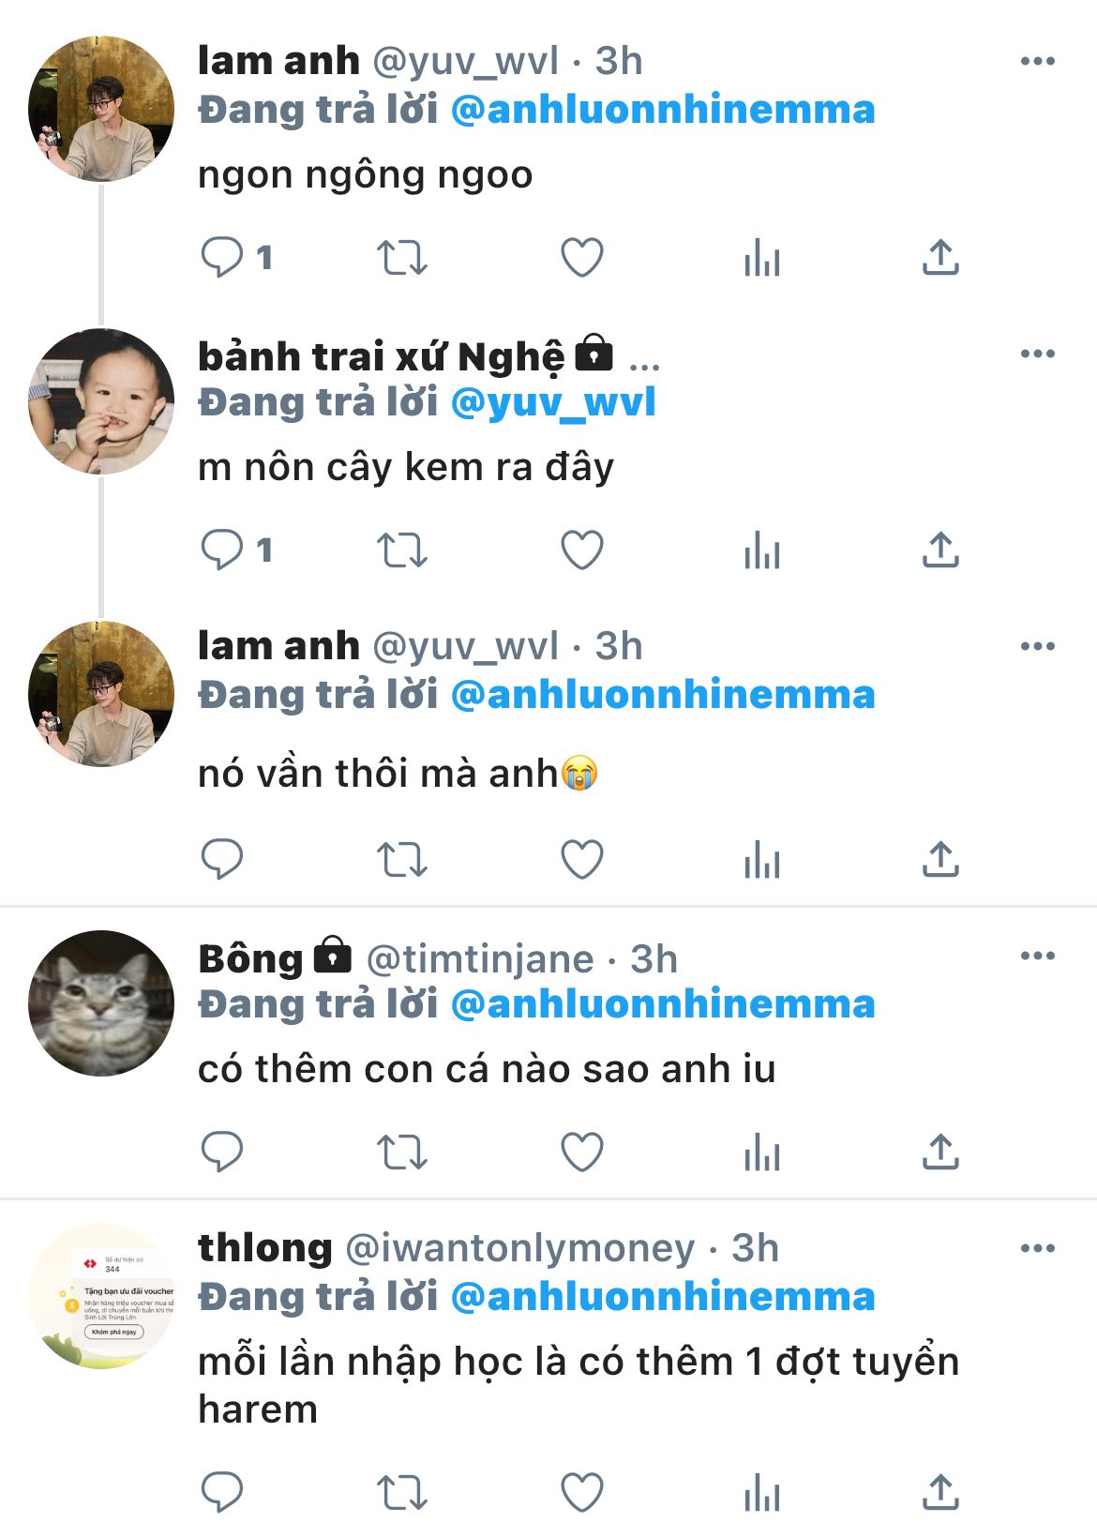Image resolution: width=1097 pixels, height=1537 pixels.
Task: Like the "m nôn cây kem ra đây" reply
Action: coord(581,550)
